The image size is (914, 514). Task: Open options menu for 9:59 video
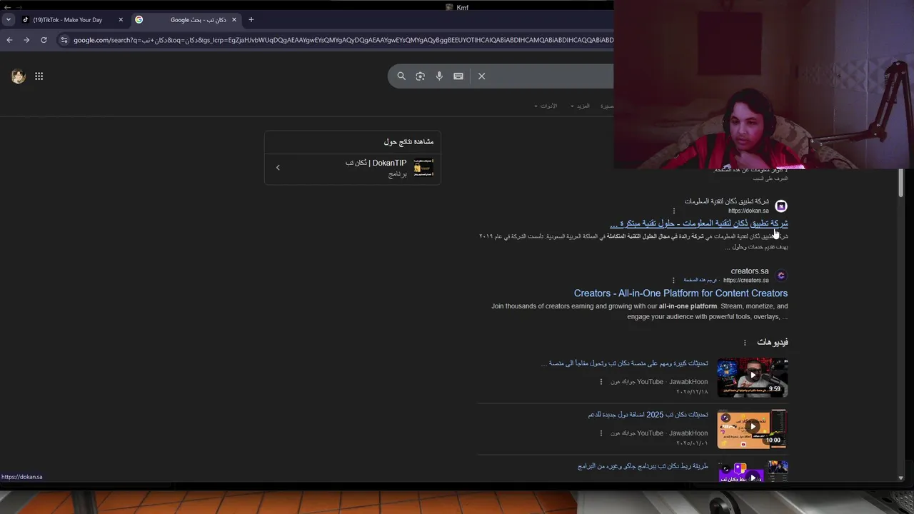601,382
